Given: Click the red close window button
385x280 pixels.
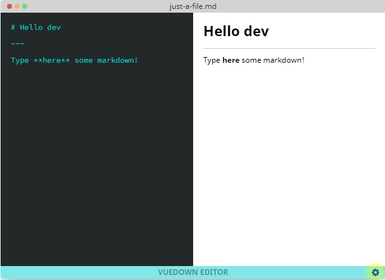Looking at the screenshot, I should coord(9,6).
